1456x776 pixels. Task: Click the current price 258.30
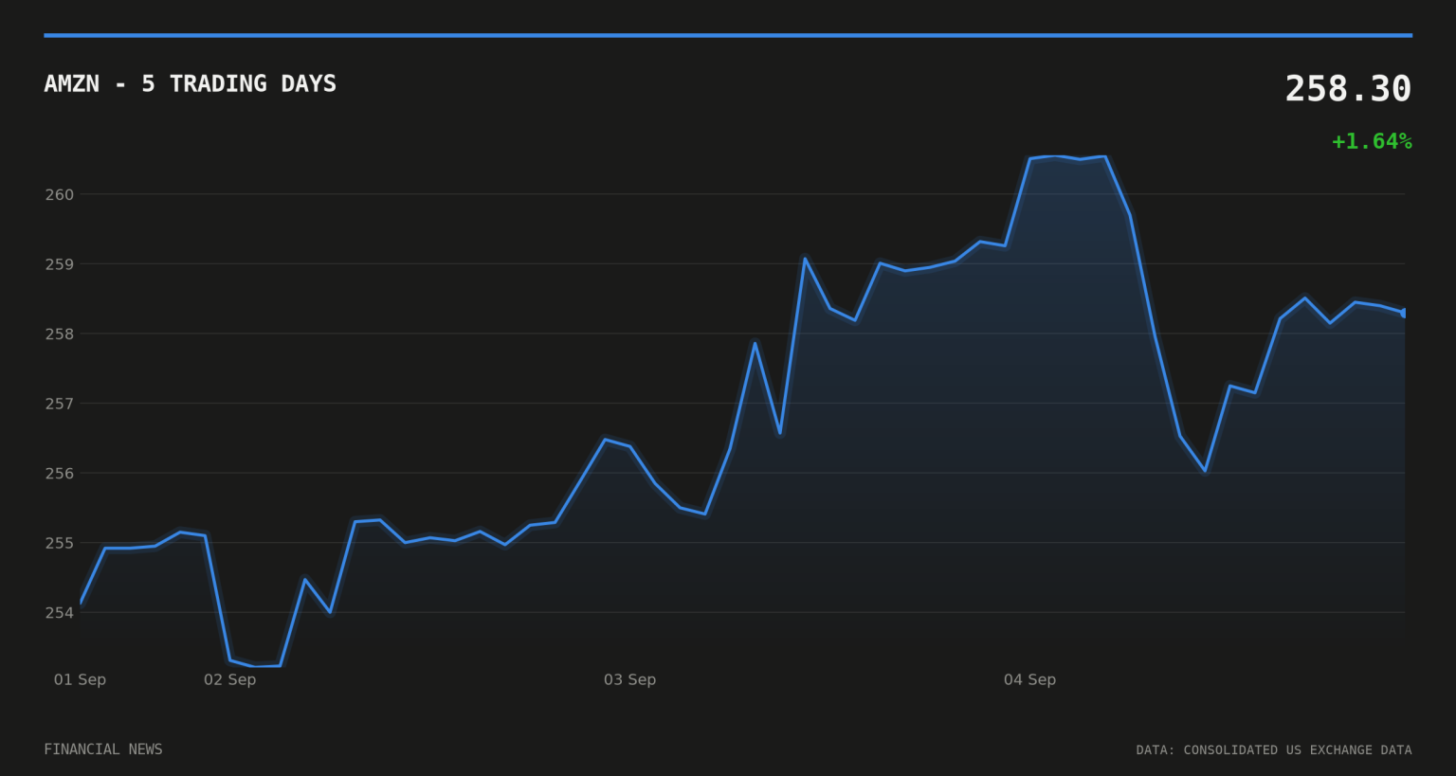[1348, 89]
